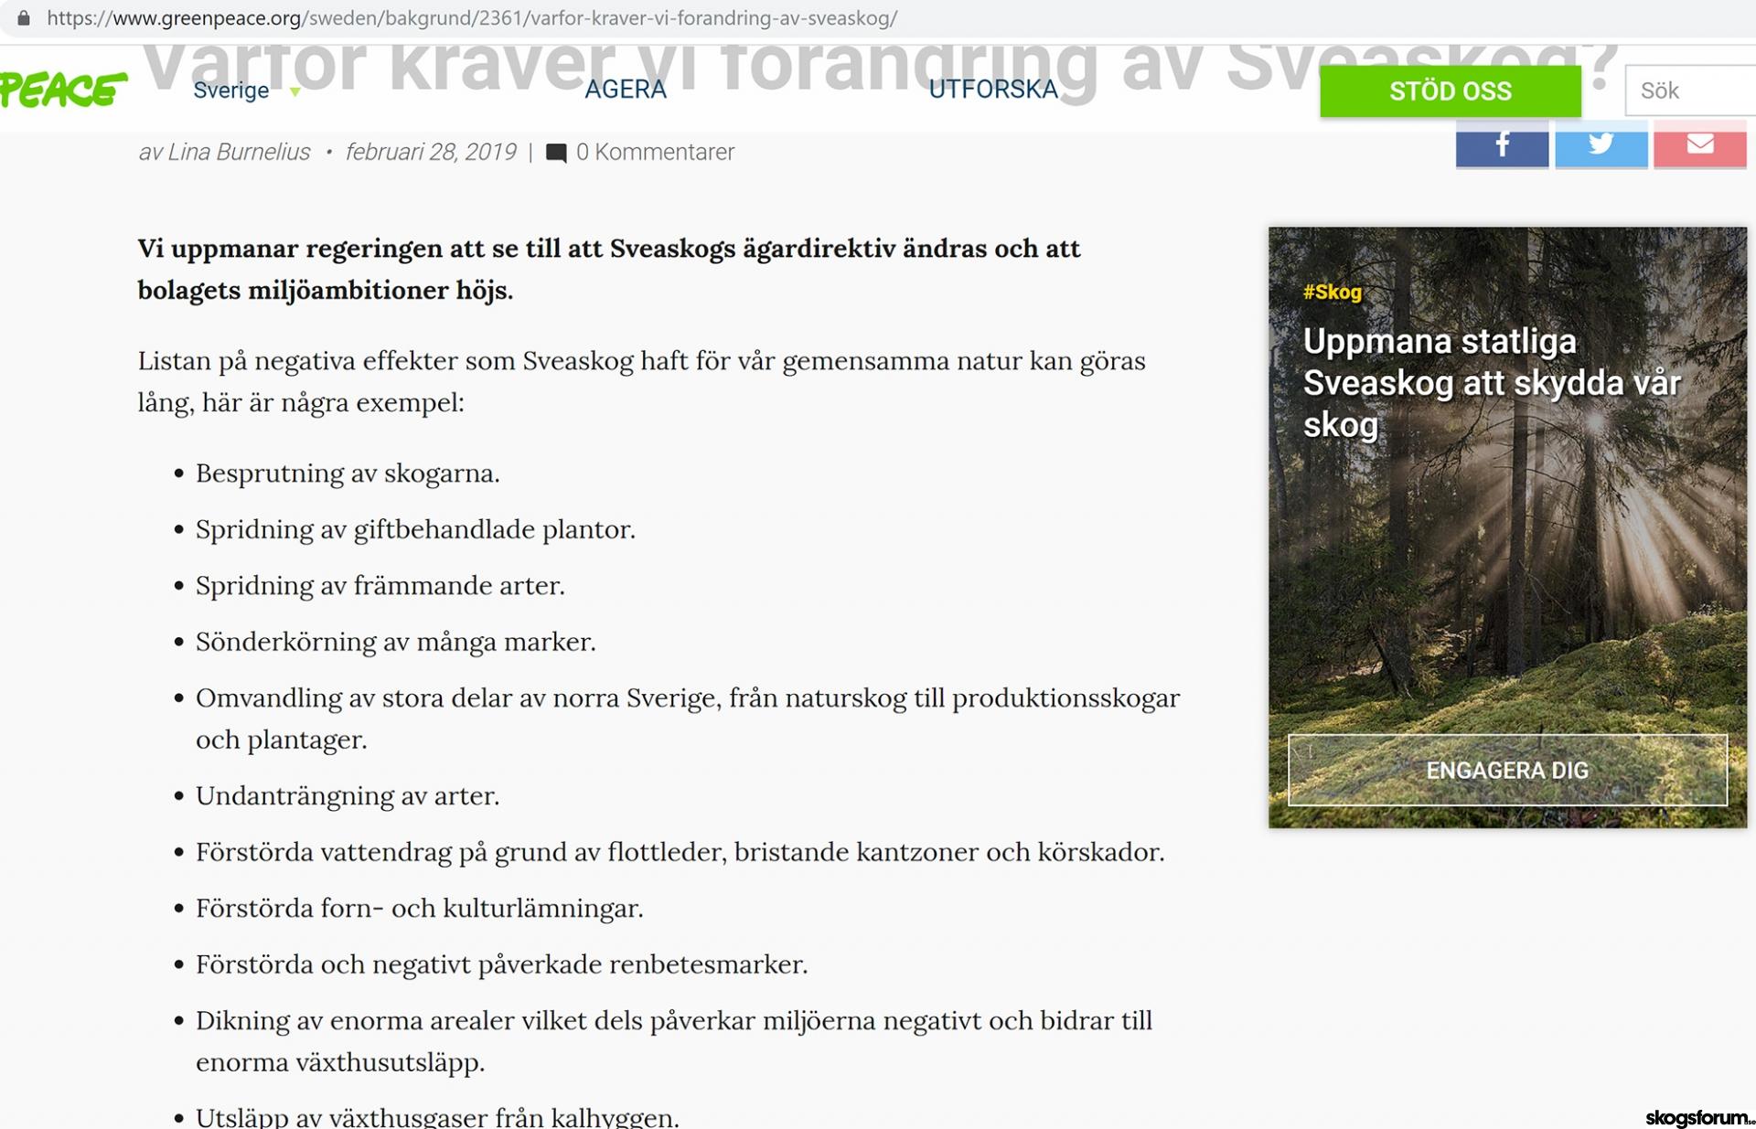
Task: Click 'Utsläpp av växthusgaser från kalhyggen.' item
Action: click(437, 1117)
